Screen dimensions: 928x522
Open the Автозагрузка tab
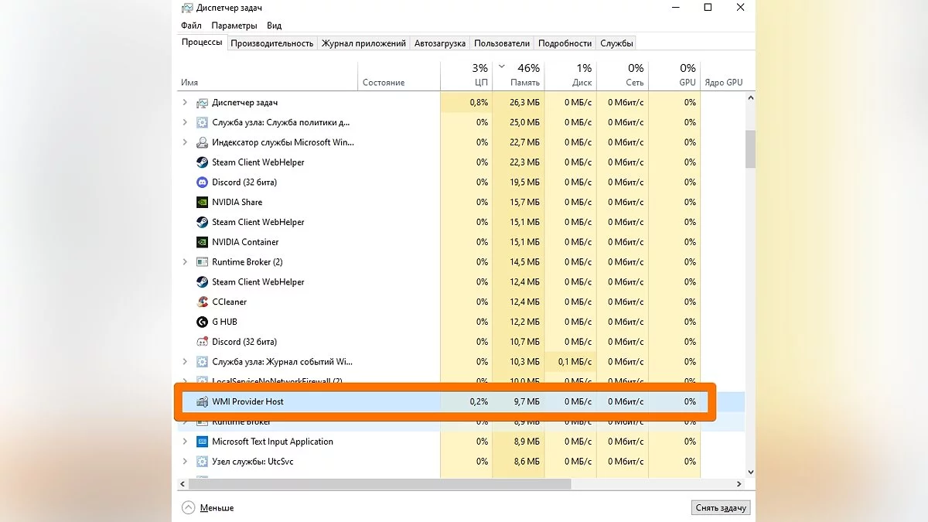(439, 43)
